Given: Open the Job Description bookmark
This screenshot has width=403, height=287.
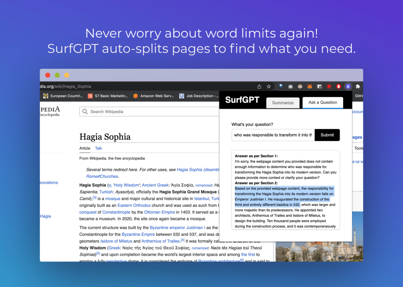Looking at the screenshot, I should click(x=199, y=96).
